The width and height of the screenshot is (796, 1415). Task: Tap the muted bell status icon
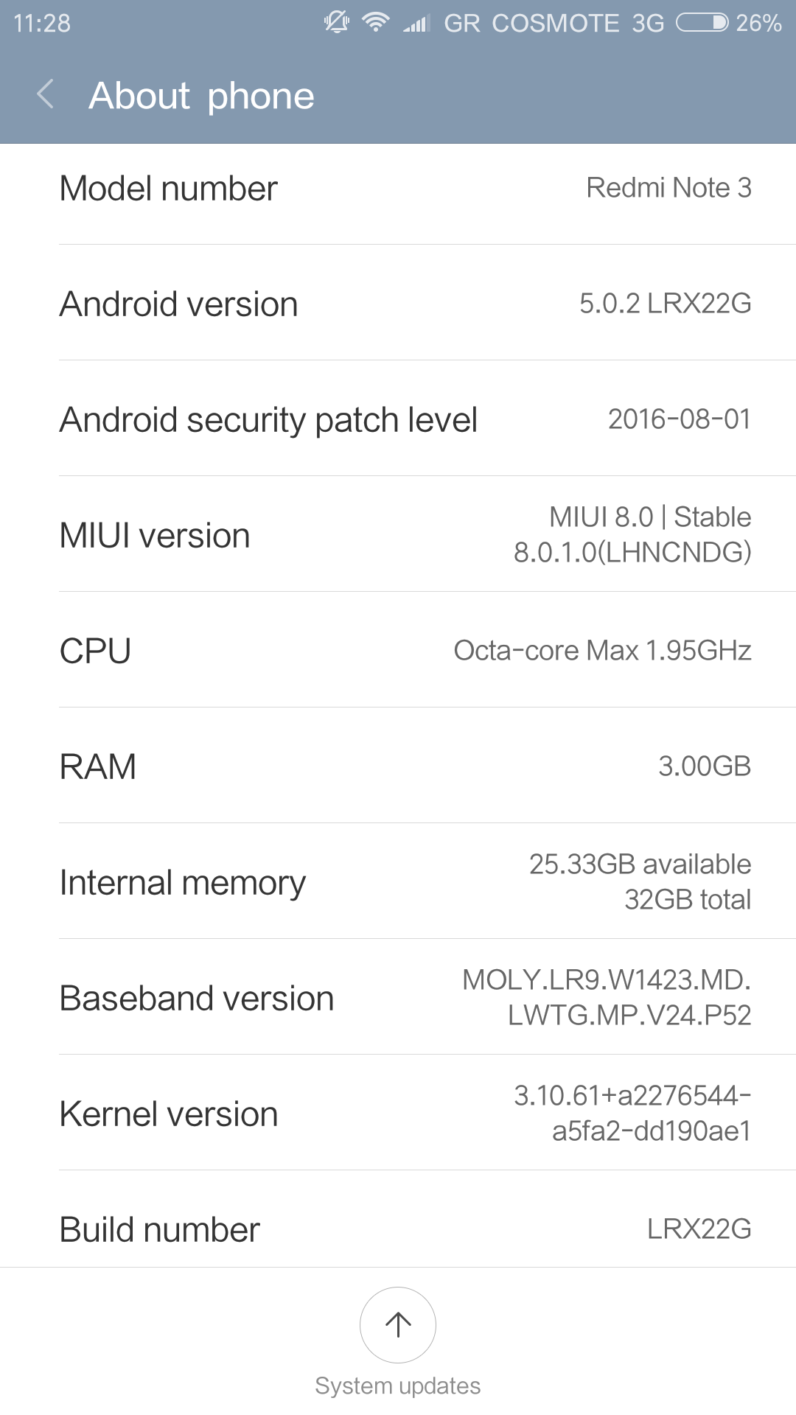pos(337,22)
